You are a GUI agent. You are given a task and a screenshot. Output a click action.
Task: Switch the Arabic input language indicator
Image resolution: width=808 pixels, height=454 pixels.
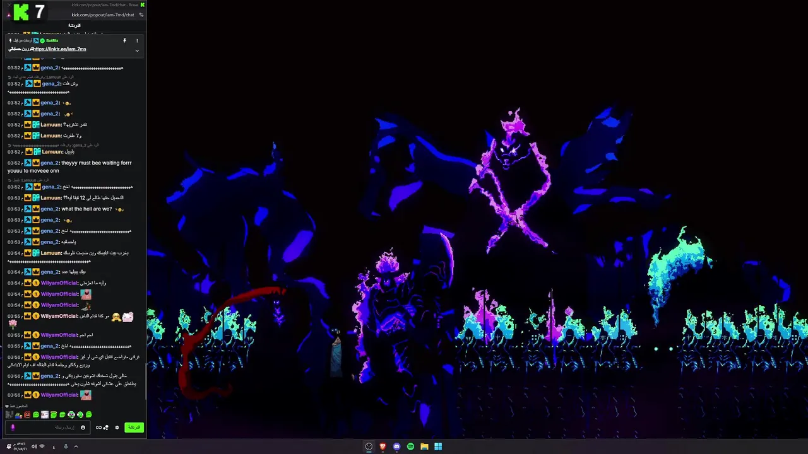[54, 447]
